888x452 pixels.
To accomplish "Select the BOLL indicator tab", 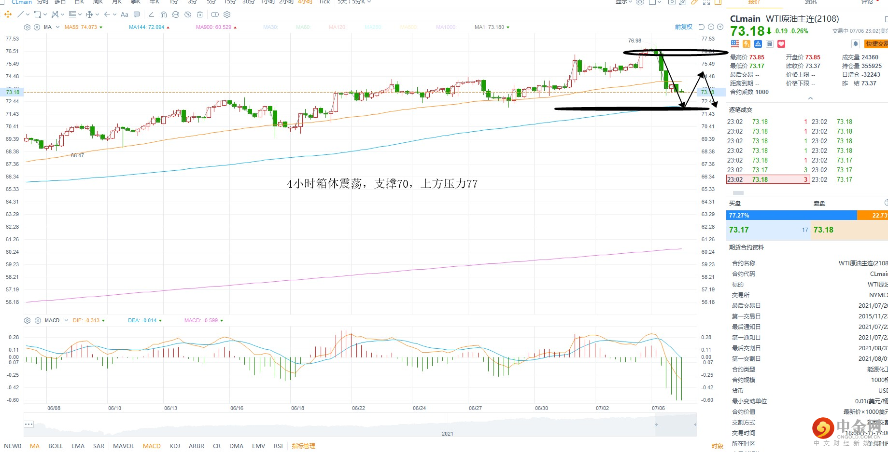I will pyautogui.click(x=56, y=446).
